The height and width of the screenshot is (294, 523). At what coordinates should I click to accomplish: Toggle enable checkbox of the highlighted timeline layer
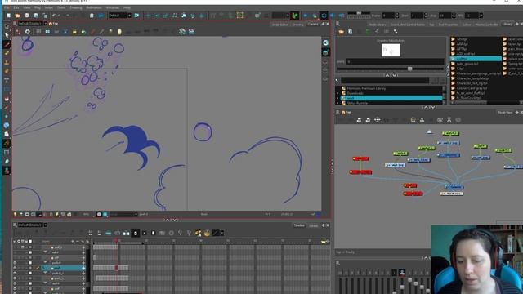[x=15, y=268]
